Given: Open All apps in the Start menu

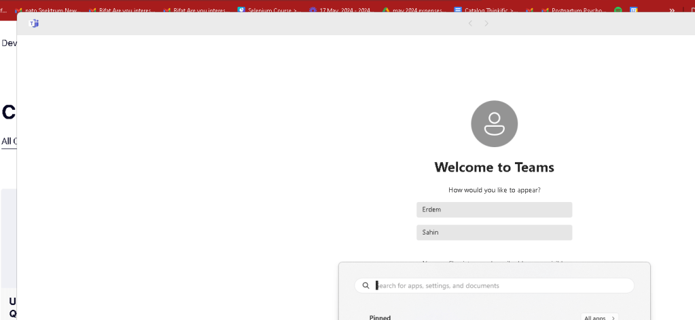Looking at the screenshot, I should 599,317.
